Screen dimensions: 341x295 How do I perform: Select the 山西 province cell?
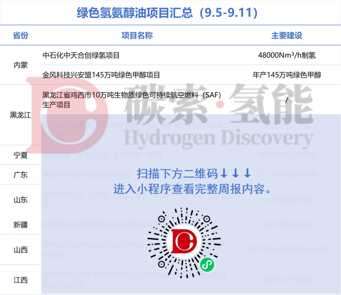click(x=21, y=250)
